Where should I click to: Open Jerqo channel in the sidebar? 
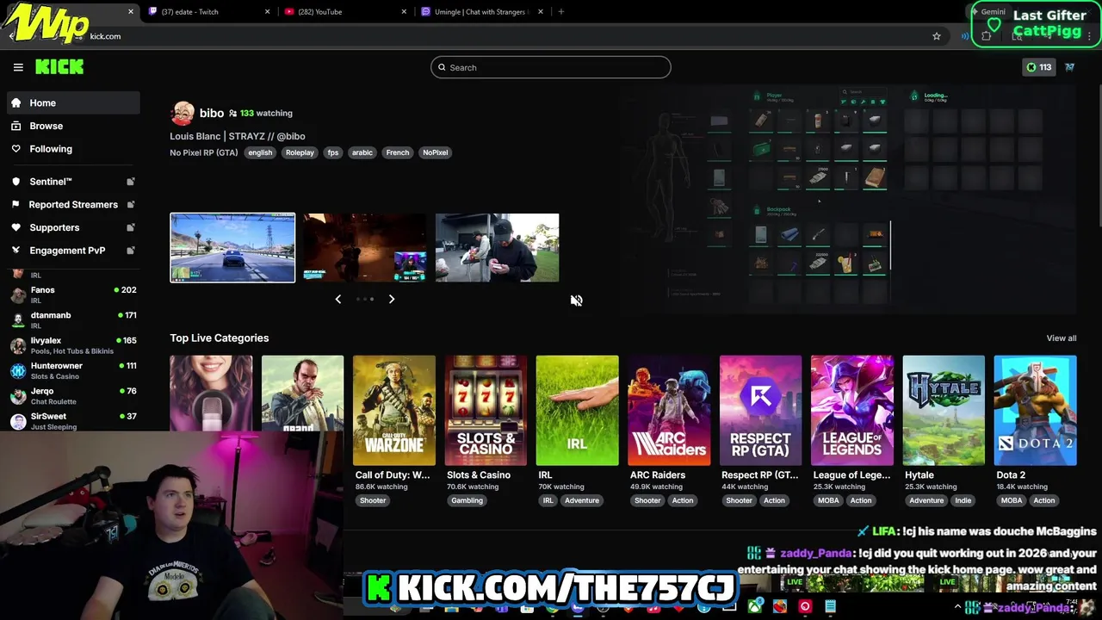click(73, 395)
